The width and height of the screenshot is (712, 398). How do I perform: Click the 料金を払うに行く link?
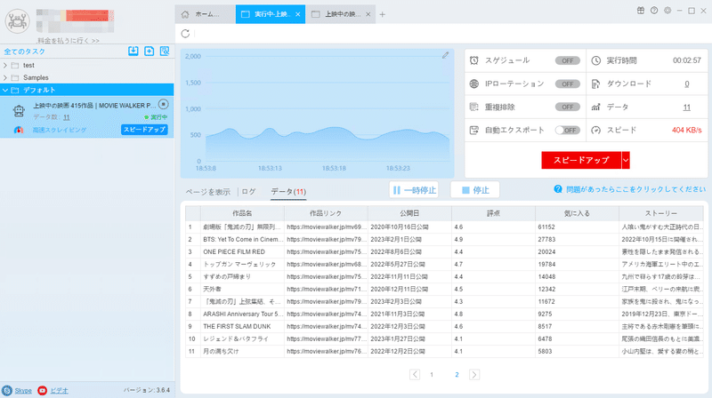pos(69,40)
